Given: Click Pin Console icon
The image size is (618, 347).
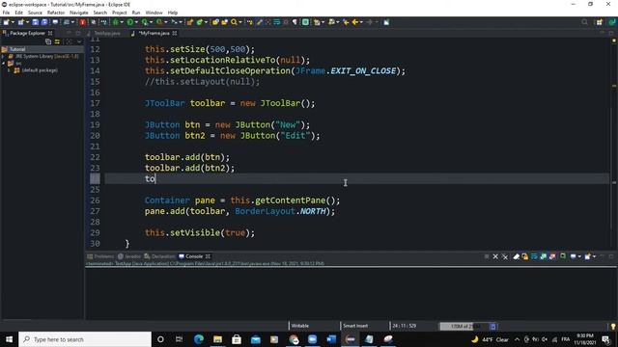Looking at the screenshot, I should click(x=563, y=256).
